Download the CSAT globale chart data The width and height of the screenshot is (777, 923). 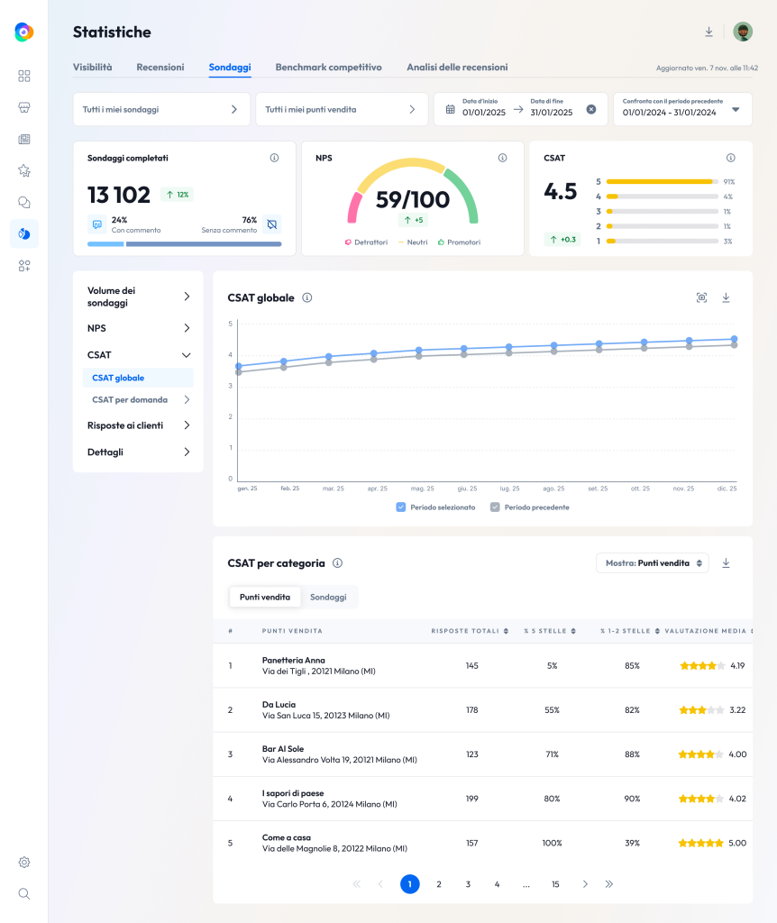[726, 297]
